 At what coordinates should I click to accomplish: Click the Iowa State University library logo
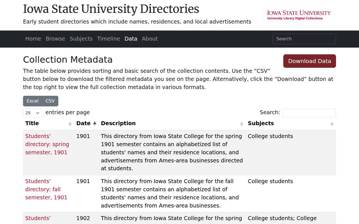[x=299, y=15]
